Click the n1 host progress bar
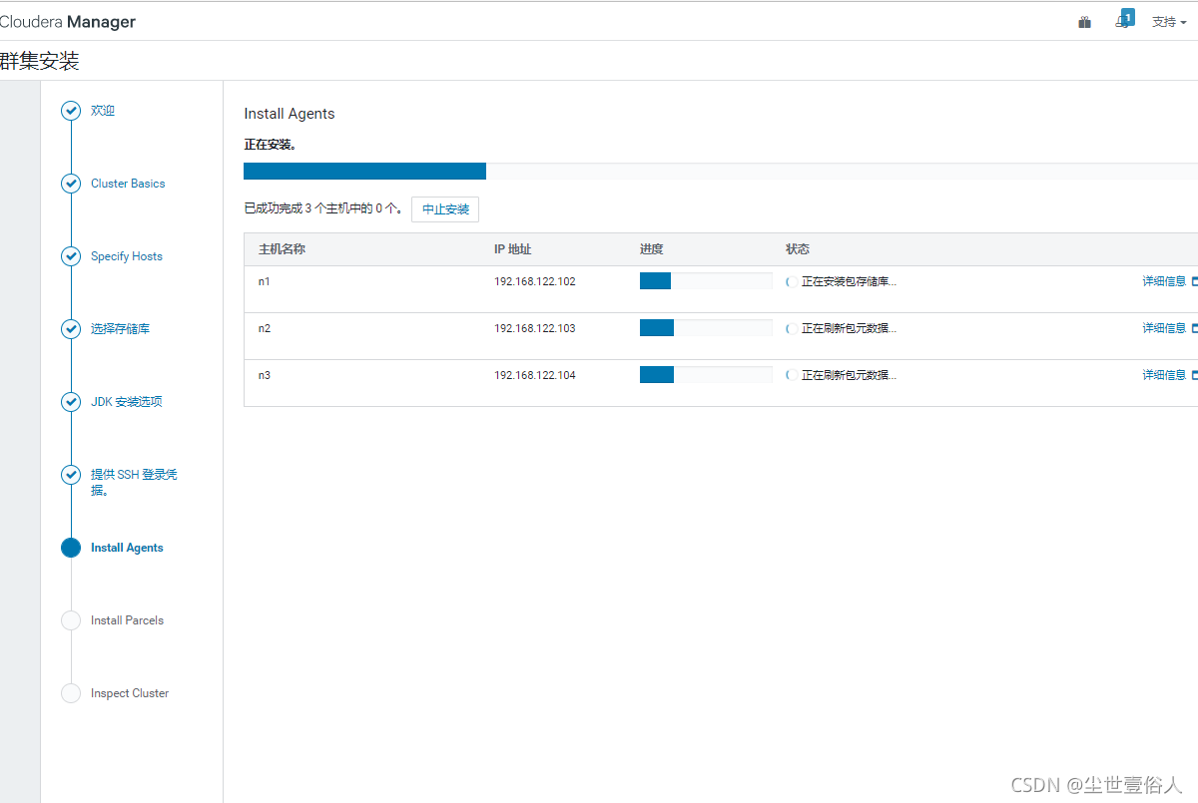This screenshot has height=803, width=1198. [706, 281]
